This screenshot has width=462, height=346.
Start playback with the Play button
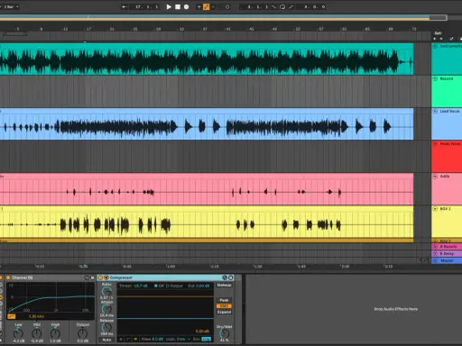coord(169,6)
